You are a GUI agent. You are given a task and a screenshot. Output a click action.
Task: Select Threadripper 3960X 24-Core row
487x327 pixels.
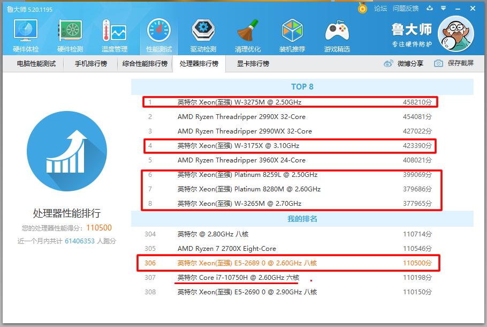click(302, 160)
